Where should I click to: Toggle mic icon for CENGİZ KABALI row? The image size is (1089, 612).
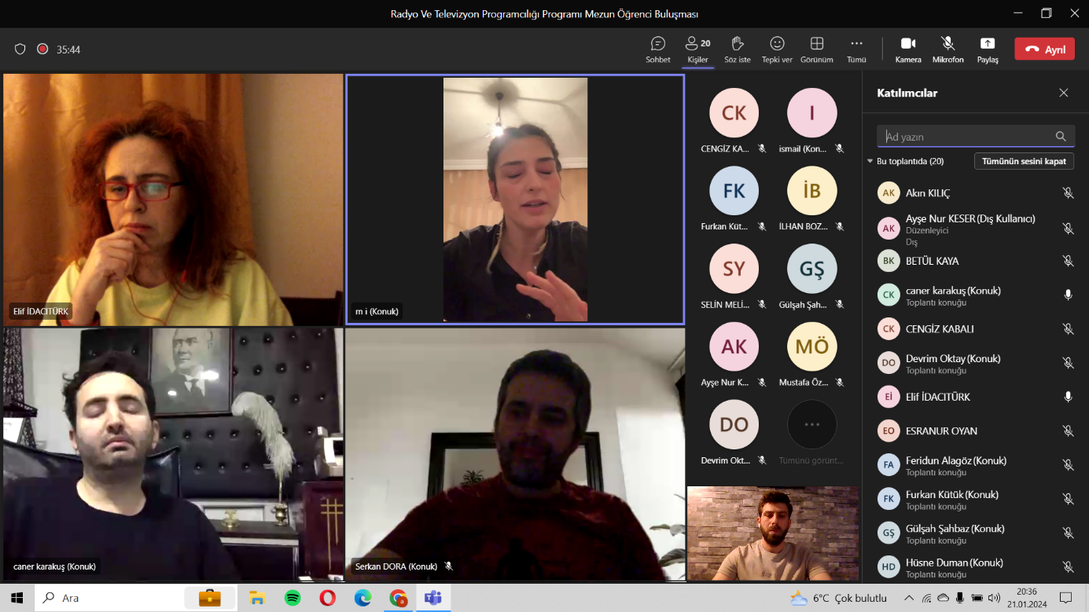tap(1068, 329)
